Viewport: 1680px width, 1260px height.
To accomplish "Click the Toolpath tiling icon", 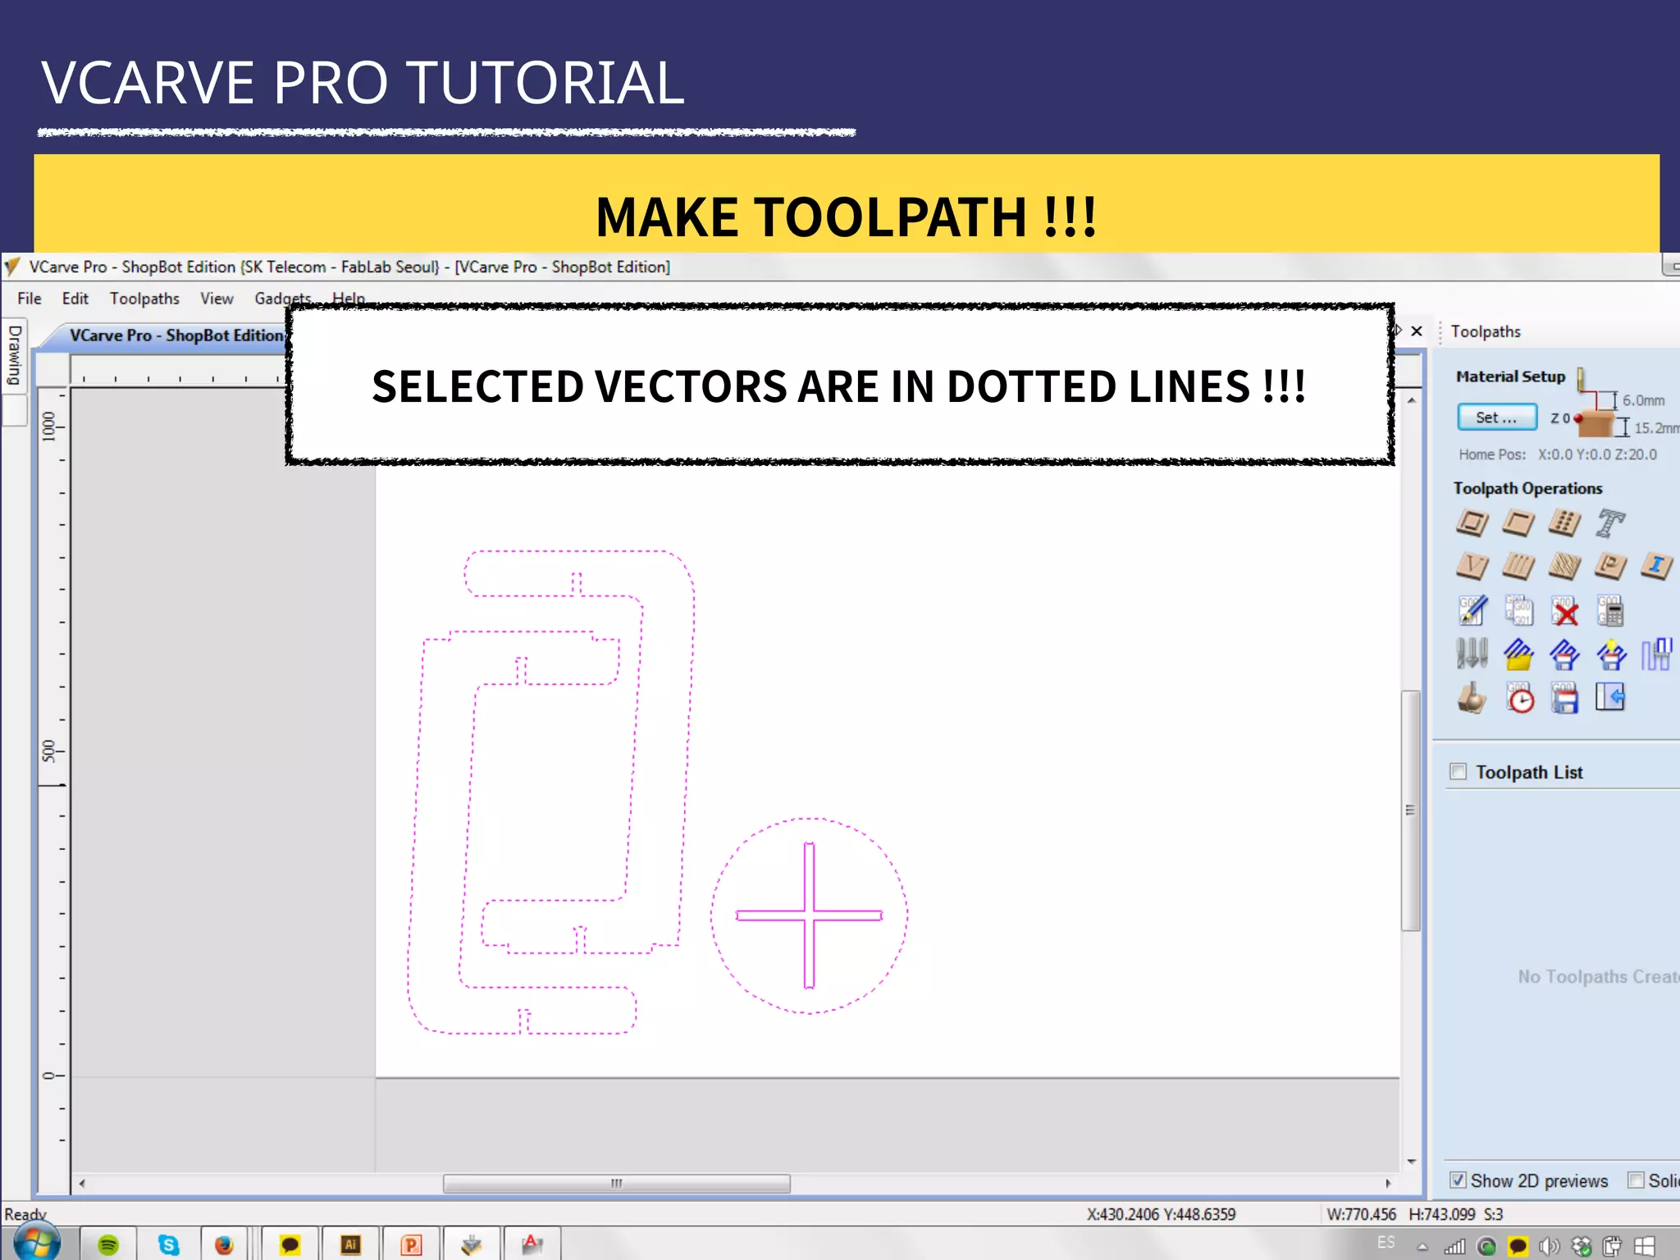I will (x=1656, y=654).
